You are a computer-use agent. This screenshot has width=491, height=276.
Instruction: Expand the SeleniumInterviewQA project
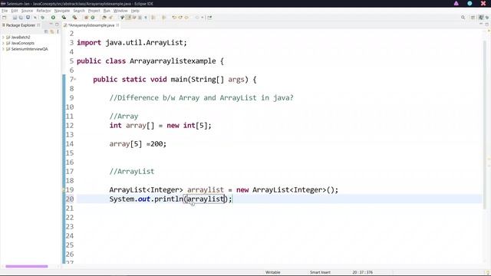[3, 49]
